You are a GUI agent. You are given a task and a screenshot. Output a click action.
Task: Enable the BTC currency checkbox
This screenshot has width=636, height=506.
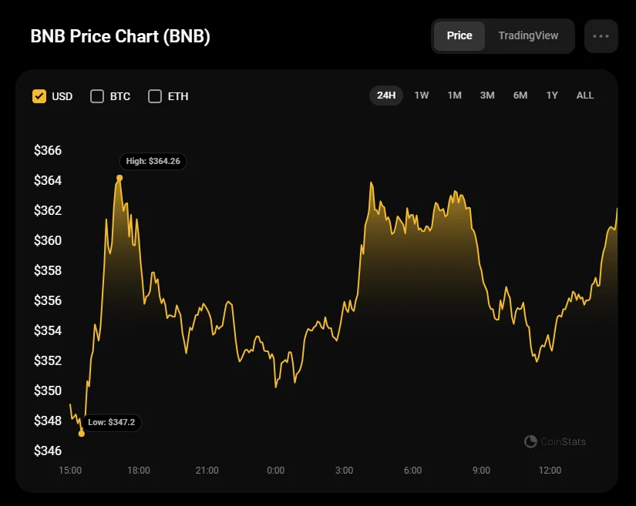point(97,96)
